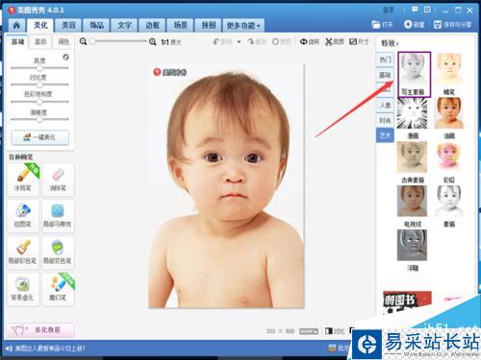
Task: Select the 人像 effects category
Action: point(385,105)
